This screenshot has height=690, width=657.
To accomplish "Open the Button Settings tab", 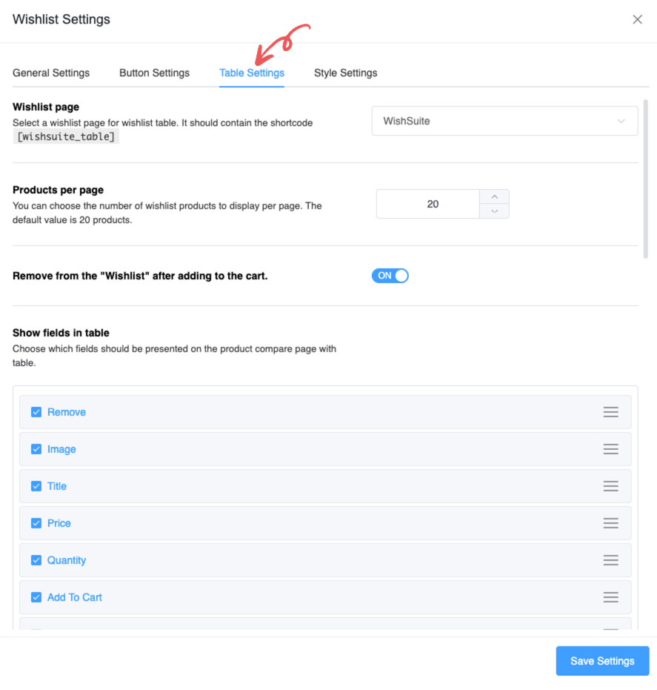I will click(x=154, y=73).
